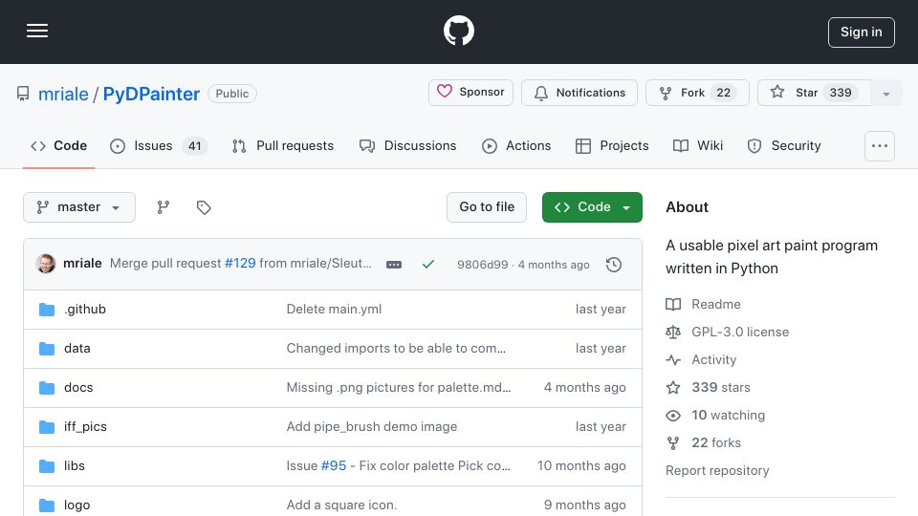
Task: Open the Projects tab
Action: click(612, 145)
